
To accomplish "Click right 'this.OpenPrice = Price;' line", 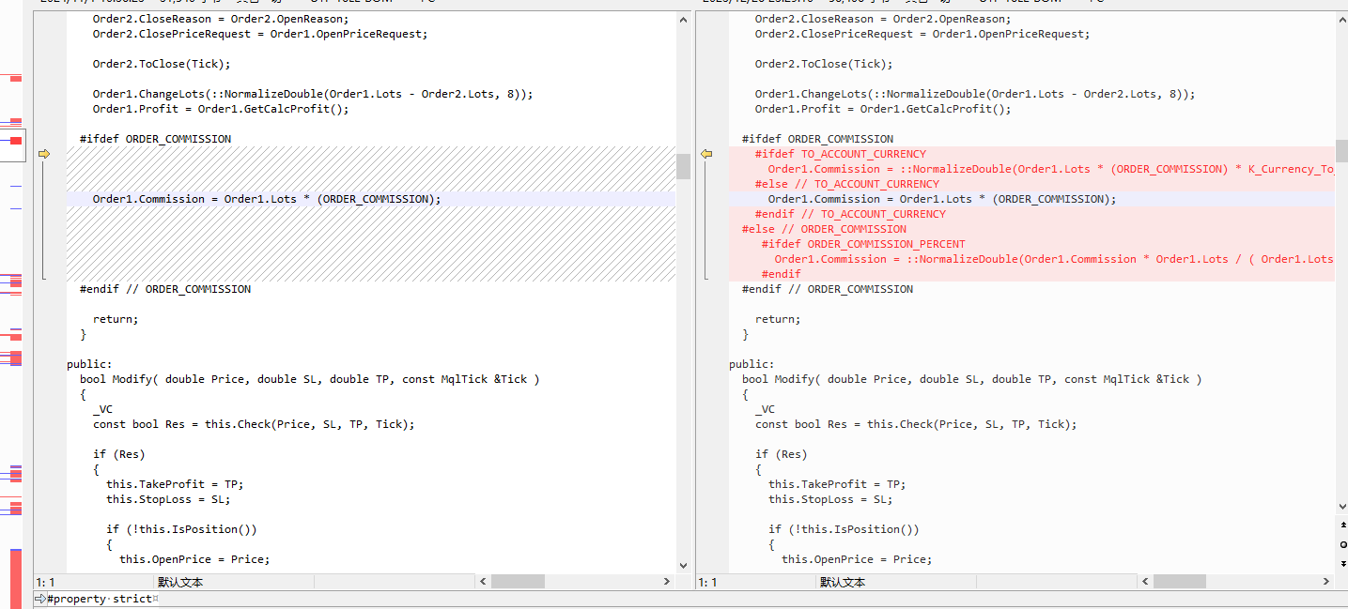I will [857, 559].
